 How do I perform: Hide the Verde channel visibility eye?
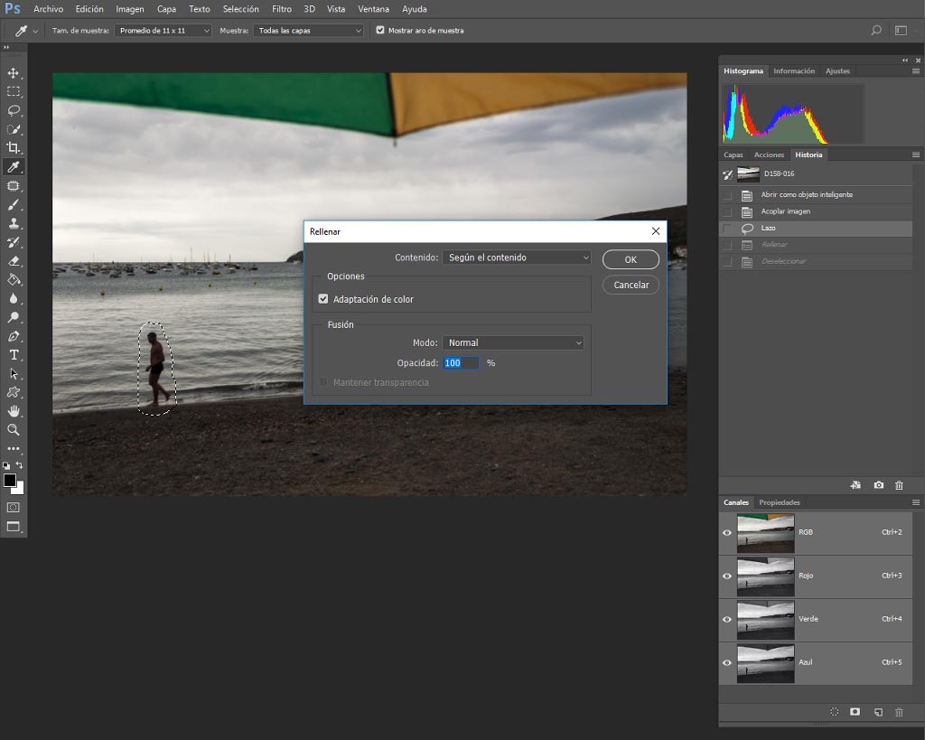727,619
